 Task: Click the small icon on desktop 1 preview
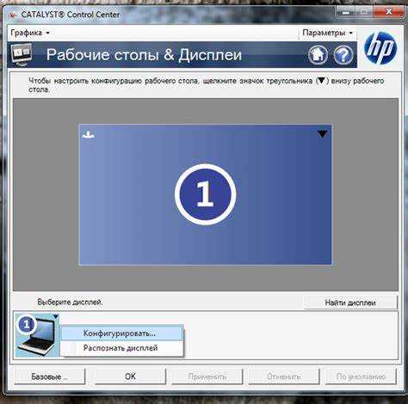point(89,135)
